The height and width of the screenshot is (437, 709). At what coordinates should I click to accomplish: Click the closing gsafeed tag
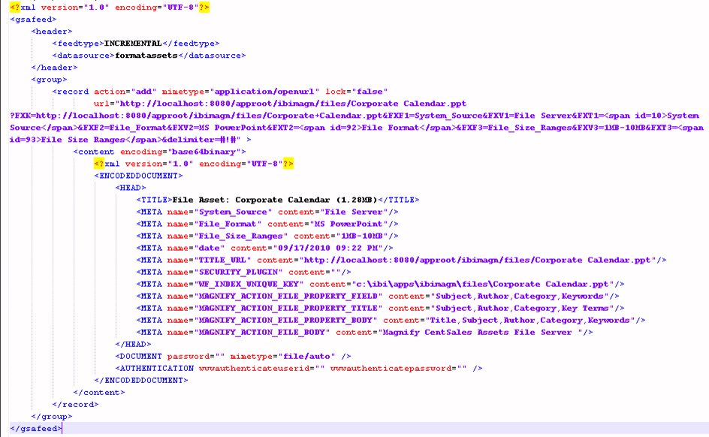[30, 427]
